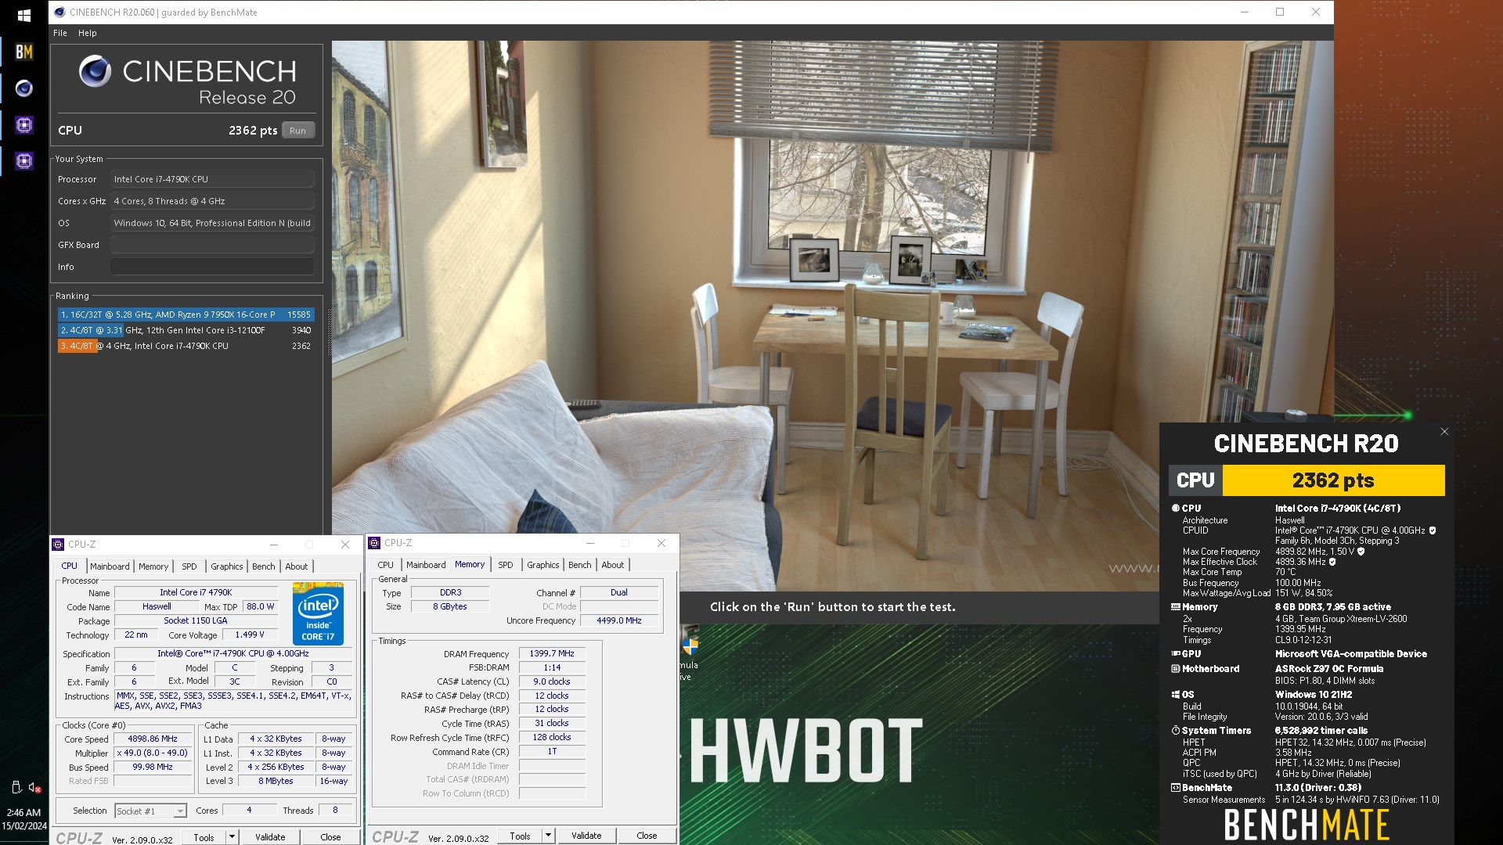Click Close button in left CPU-Z
The width and height of the screenshot is (1503, 845).
pos(330,837)
